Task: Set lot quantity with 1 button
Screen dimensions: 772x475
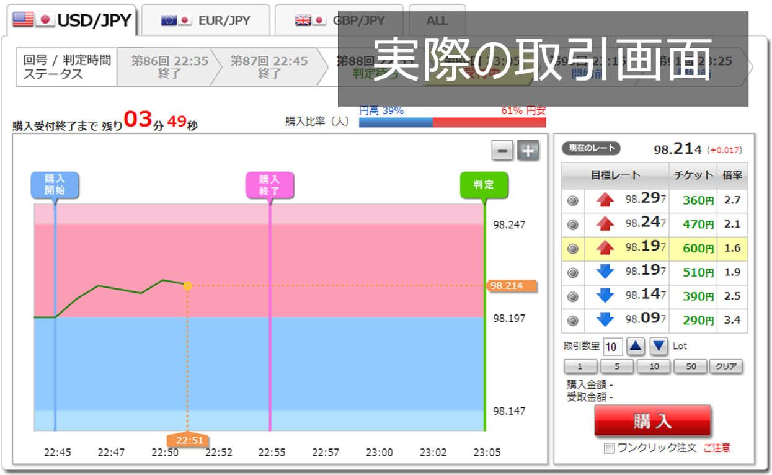Action: [x=580, y=366]
